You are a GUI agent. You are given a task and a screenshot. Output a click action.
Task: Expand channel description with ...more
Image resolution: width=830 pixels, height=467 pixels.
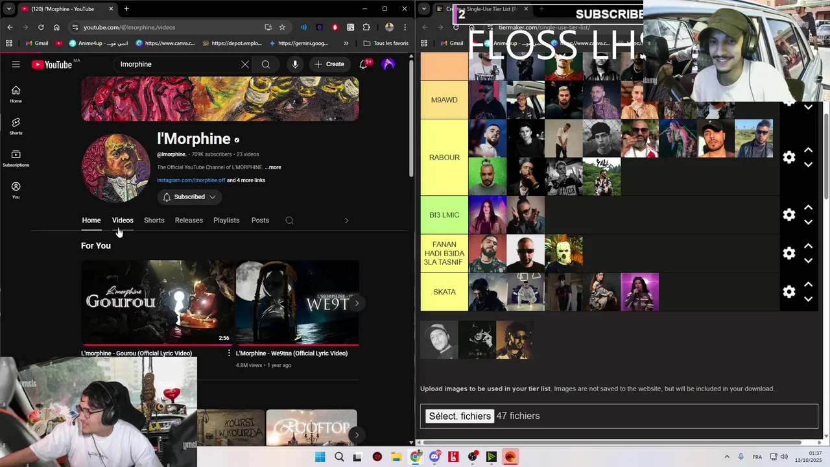[x=273, y=167]
